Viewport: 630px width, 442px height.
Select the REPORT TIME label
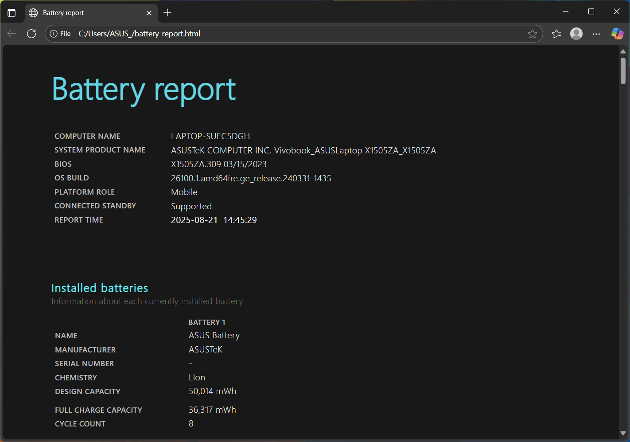(79, 220)
